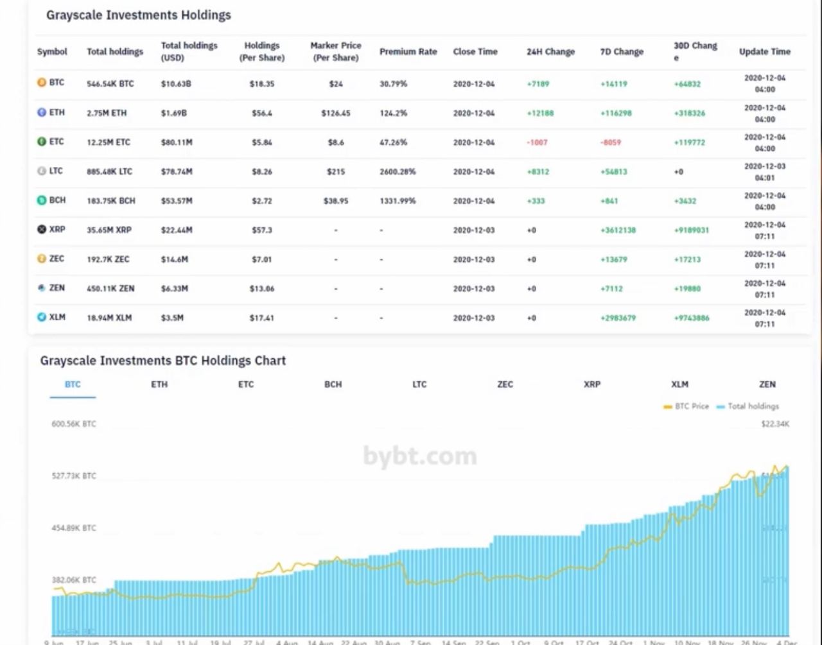Screen dimensions: 822x645
Task: Click the BCH coin icon in table
Action: click(x=42, y=200)
